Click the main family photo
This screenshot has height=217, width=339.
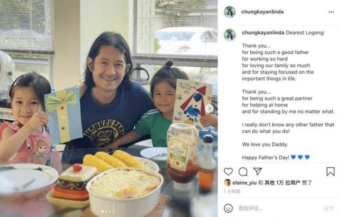(x=109, y=108)
